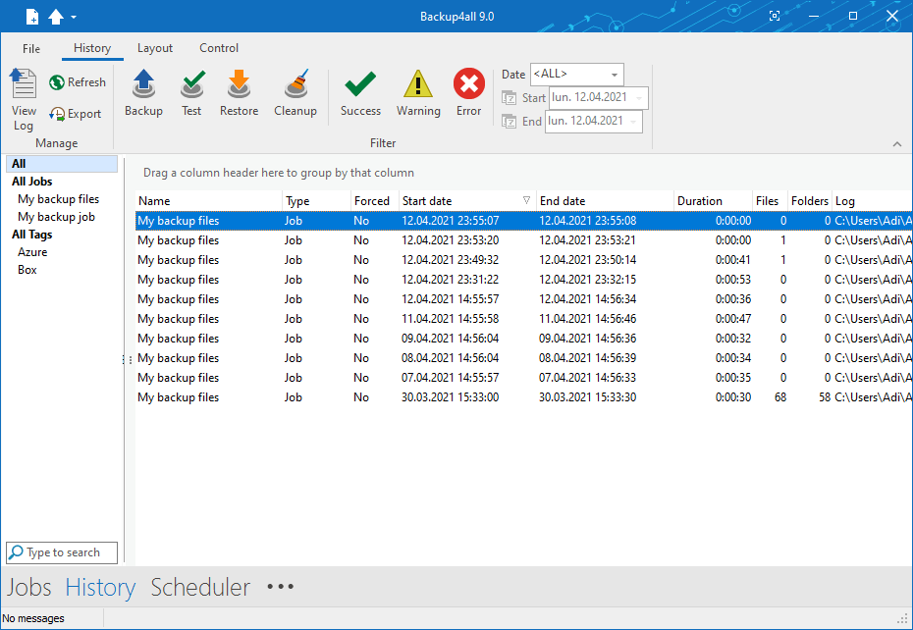Click the up arrow icon in title bar
This screenshot has height=630, width=913.
coord(56,17)
